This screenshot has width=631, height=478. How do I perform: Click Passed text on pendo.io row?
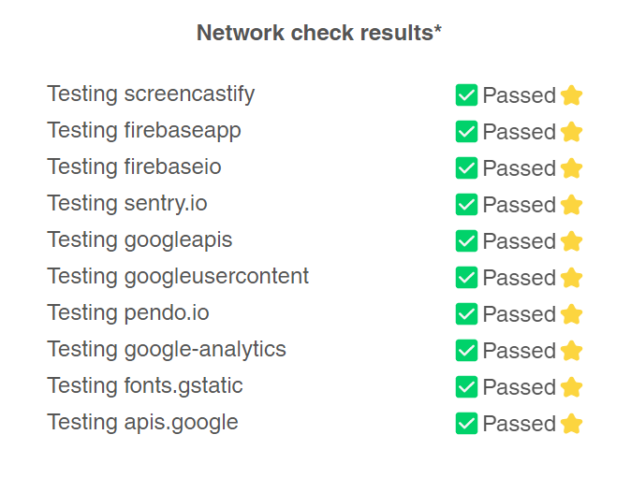[x=520, y=314]
